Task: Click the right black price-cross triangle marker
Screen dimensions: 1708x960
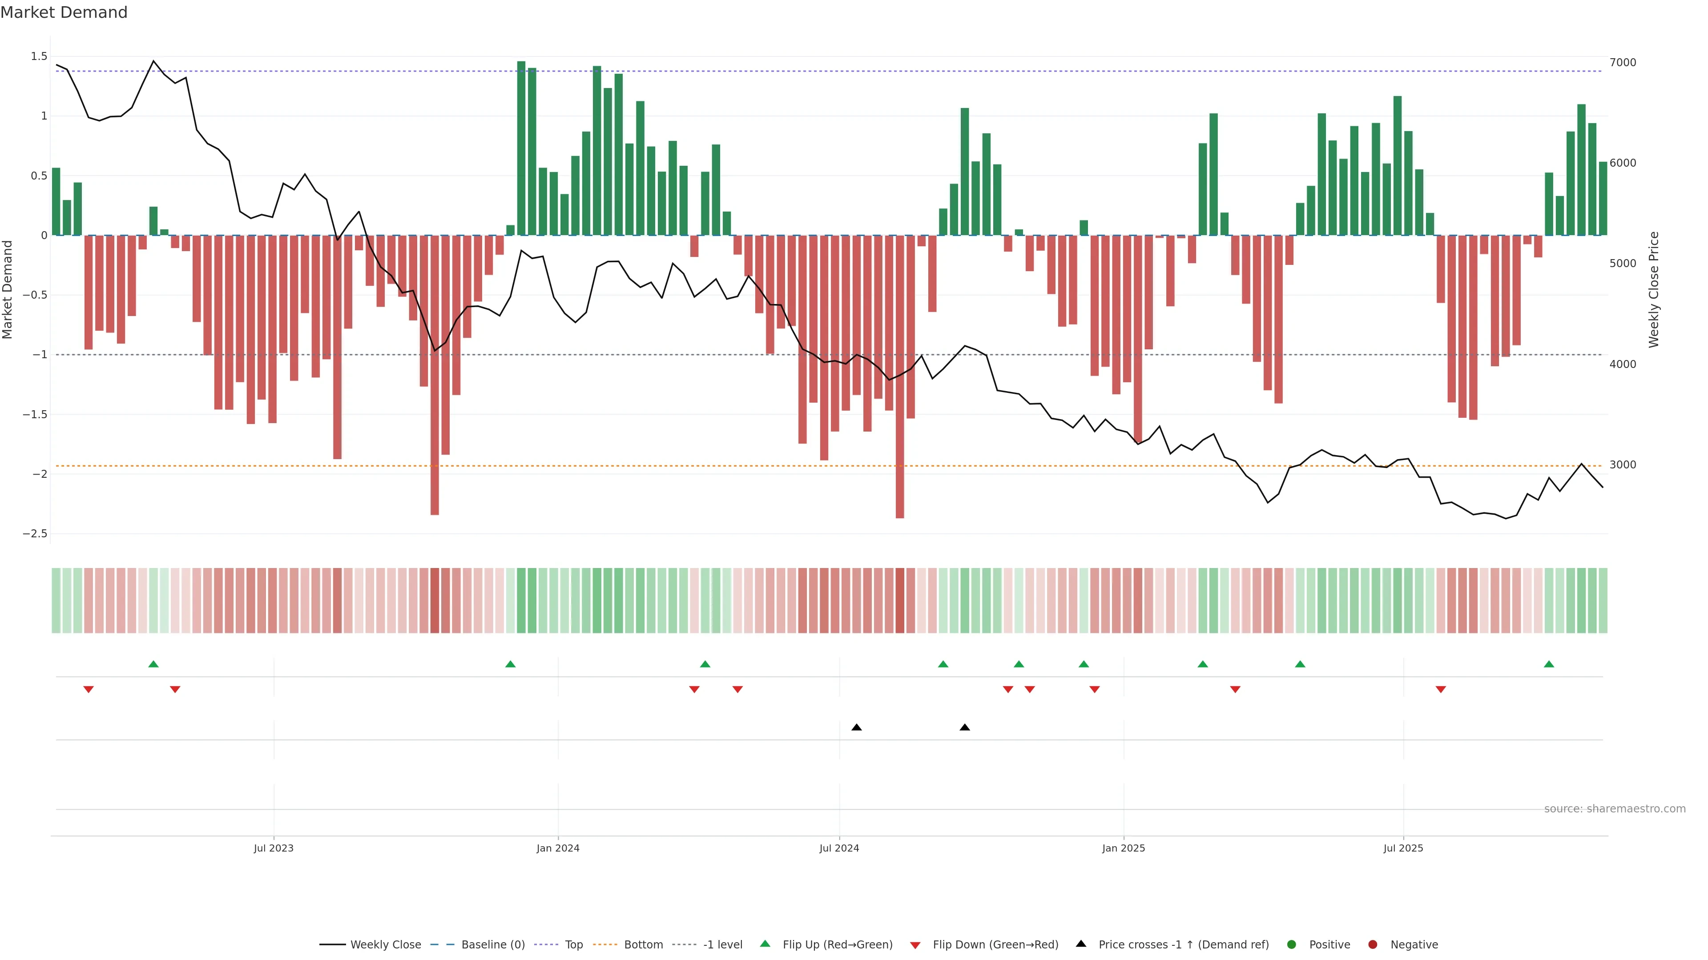Action: 965,728
